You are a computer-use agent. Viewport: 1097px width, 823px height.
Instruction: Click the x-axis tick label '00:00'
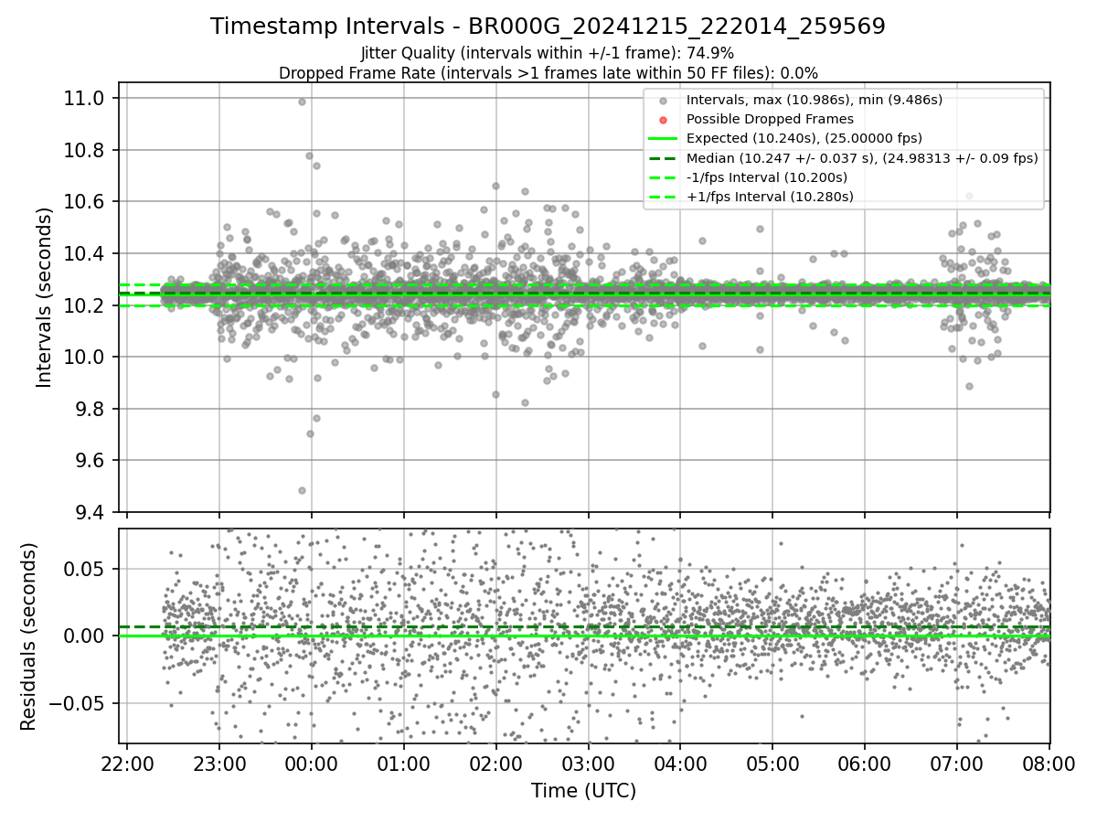312,763
